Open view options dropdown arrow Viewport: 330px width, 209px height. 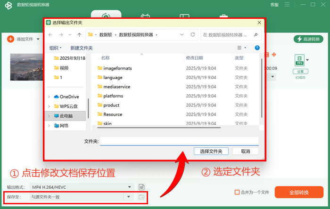[245, 48]
